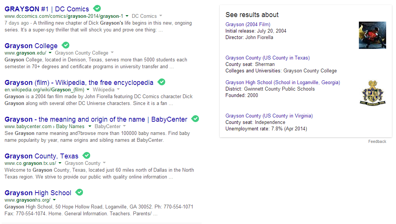Click green checkmark beside Grayson (film) Wikipedia result
396x224 pixels.
(x=161, y=82)
